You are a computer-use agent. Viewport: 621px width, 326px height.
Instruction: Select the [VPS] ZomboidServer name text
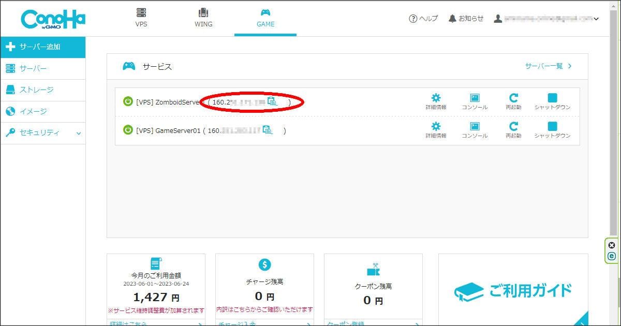point(168,102)
